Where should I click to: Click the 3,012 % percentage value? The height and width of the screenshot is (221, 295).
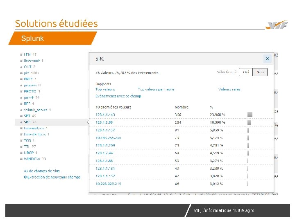click(216, 184)
